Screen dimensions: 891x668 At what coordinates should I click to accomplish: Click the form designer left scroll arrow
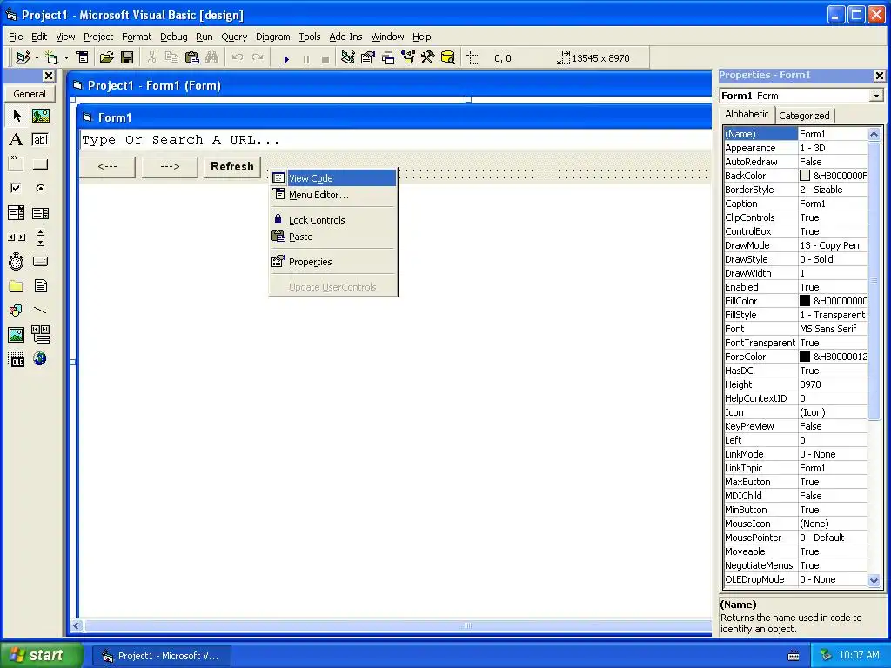coord(77,626)
